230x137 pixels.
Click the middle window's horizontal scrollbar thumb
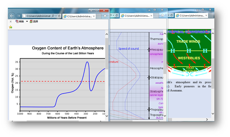[x=121, y=121]
